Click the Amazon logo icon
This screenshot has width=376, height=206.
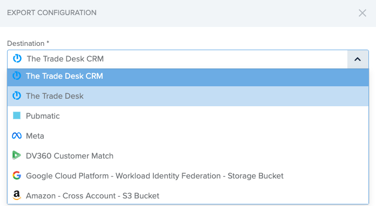point(17,195)
